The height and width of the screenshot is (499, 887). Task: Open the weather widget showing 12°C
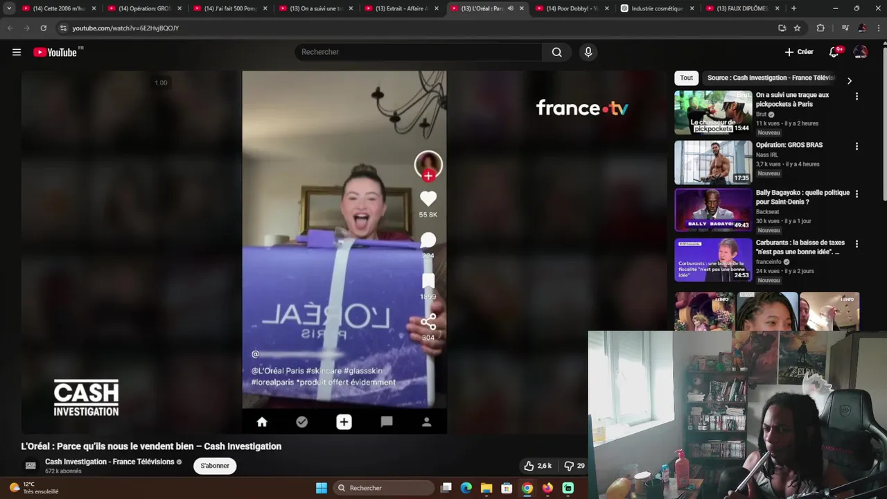pyautogui.click(x=35, y=488)
